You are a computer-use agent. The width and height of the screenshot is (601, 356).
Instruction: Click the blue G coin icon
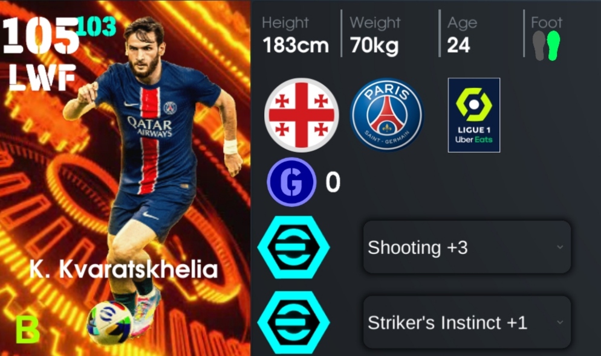point(291,182)
